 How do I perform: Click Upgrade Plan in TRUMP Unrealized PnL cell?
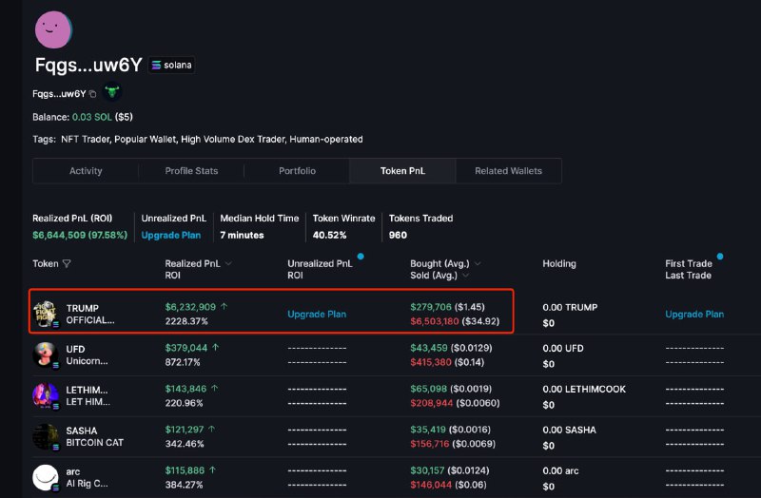pyautogui.click(x=317, y=315)
